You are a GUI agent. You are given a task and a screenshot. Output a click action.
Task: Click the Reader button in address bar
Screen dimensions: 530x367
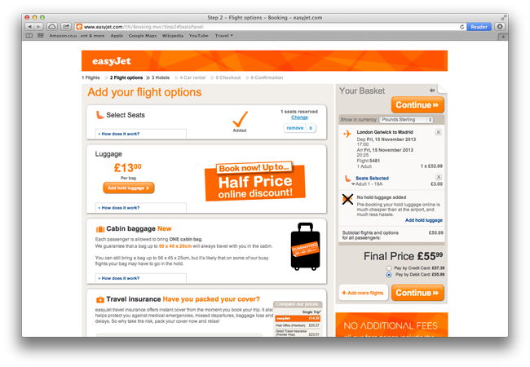point(479,27)
